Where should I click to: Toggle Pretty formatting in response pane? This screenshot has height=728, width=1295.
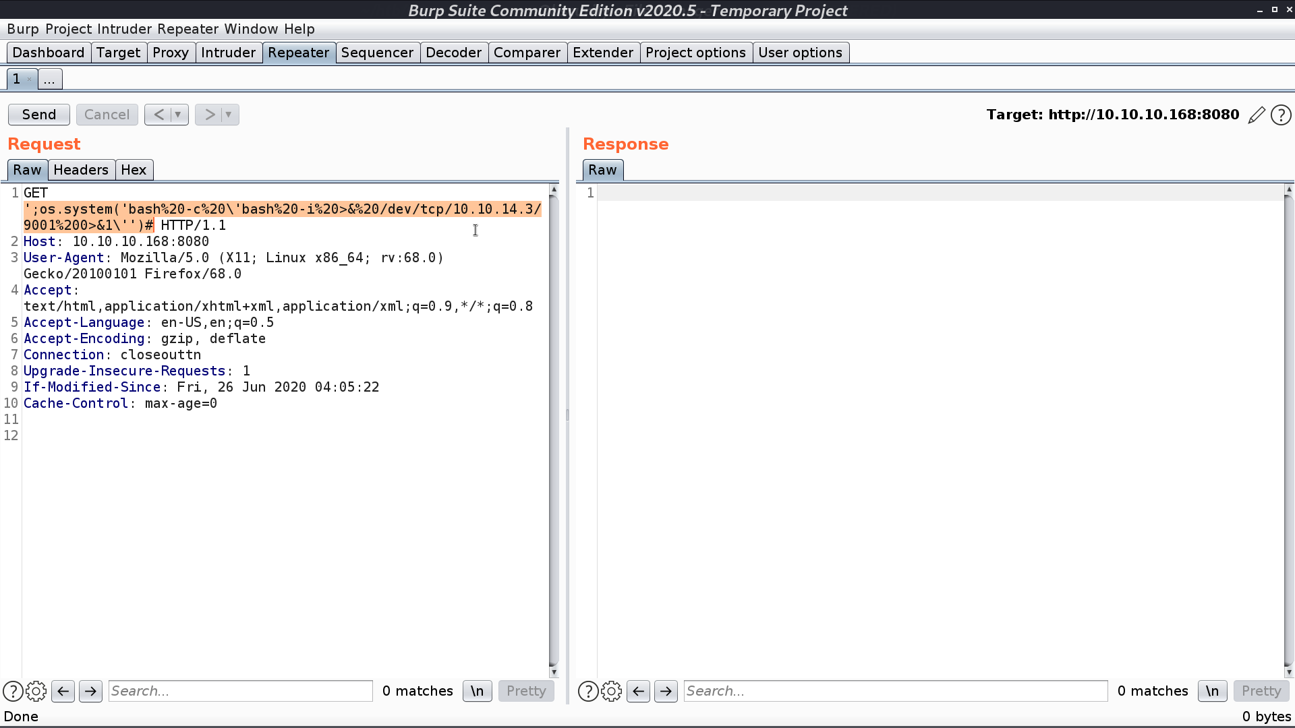coord(1261,691)
